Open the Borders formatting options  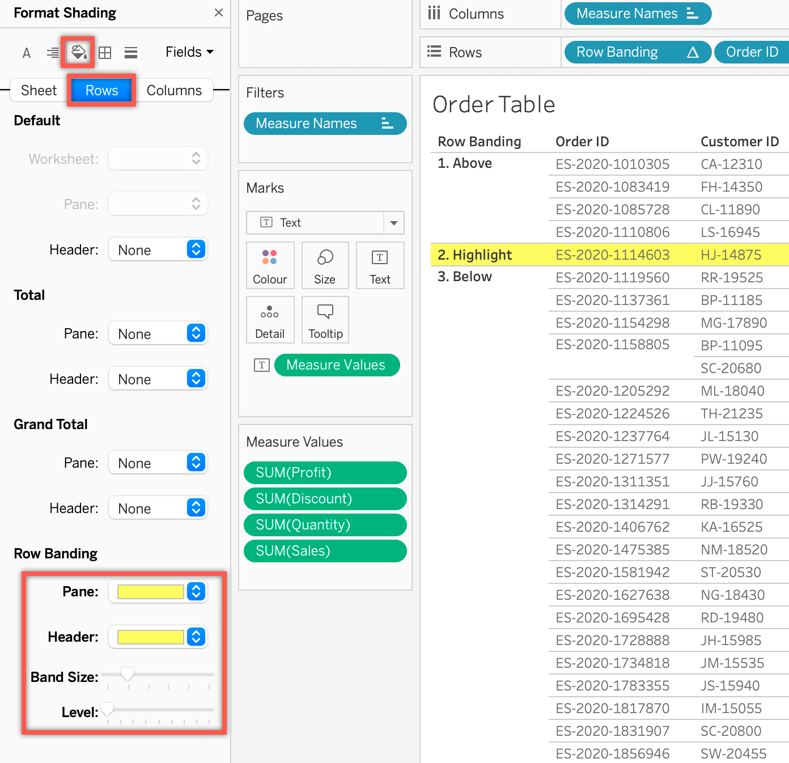tap(104, 52)
